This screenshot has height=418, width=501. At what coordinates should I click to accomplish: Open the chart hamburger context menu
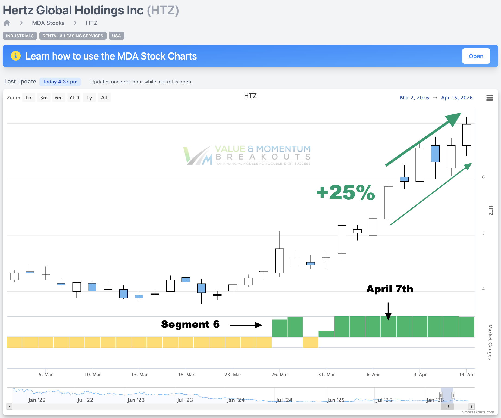490,98
